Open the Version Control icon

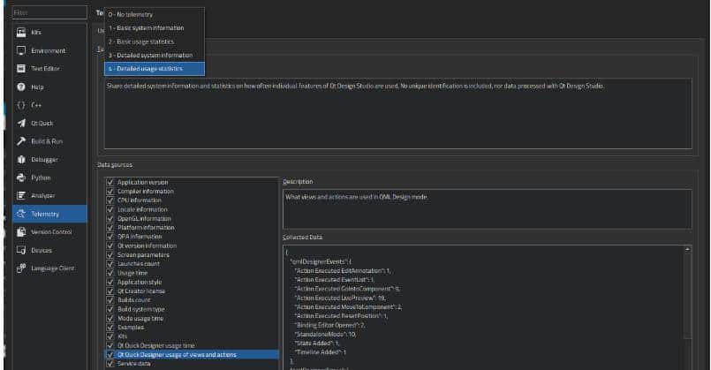pyautogui.click(x=21, y=231)
